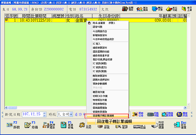This screenshot has height=135, width=196.
Task: Click the 每日上傳 icon
Action: click(x=187, y=8)
